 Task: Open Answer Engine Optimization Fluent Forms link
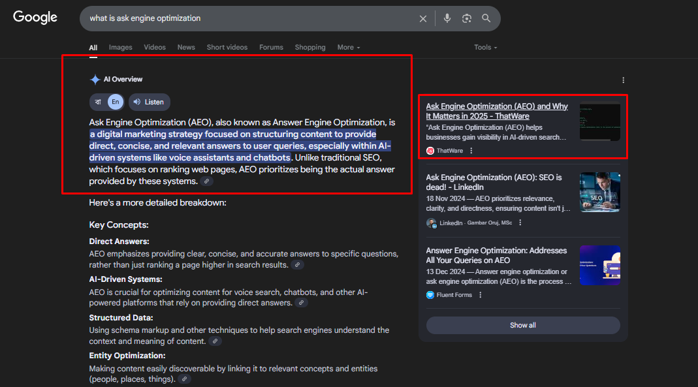click(496, 255)
